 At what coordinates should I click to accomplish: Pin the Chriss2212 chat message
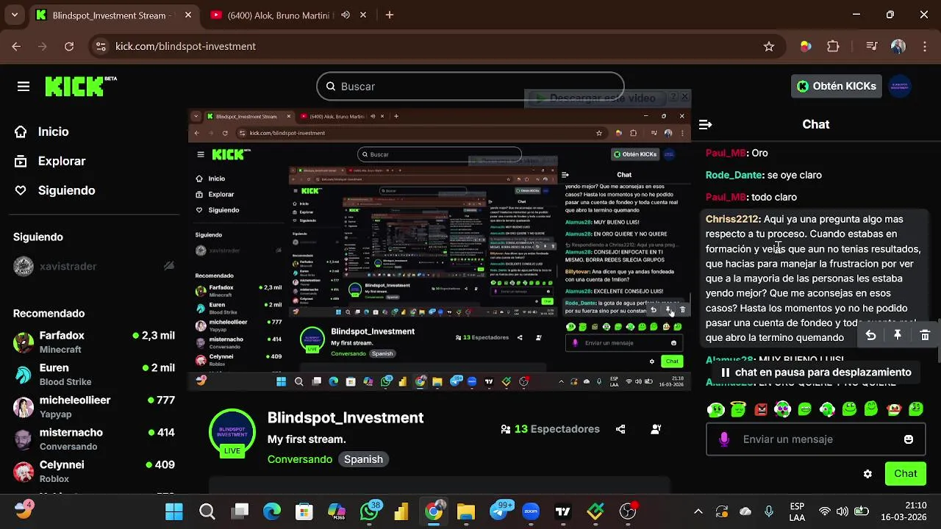[x=898, y=335]
